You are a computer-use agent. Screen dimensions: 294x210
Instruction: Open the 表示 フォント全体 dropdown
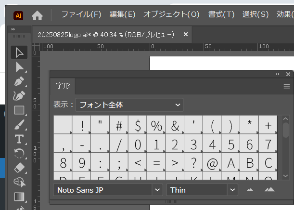pos(129,105)
